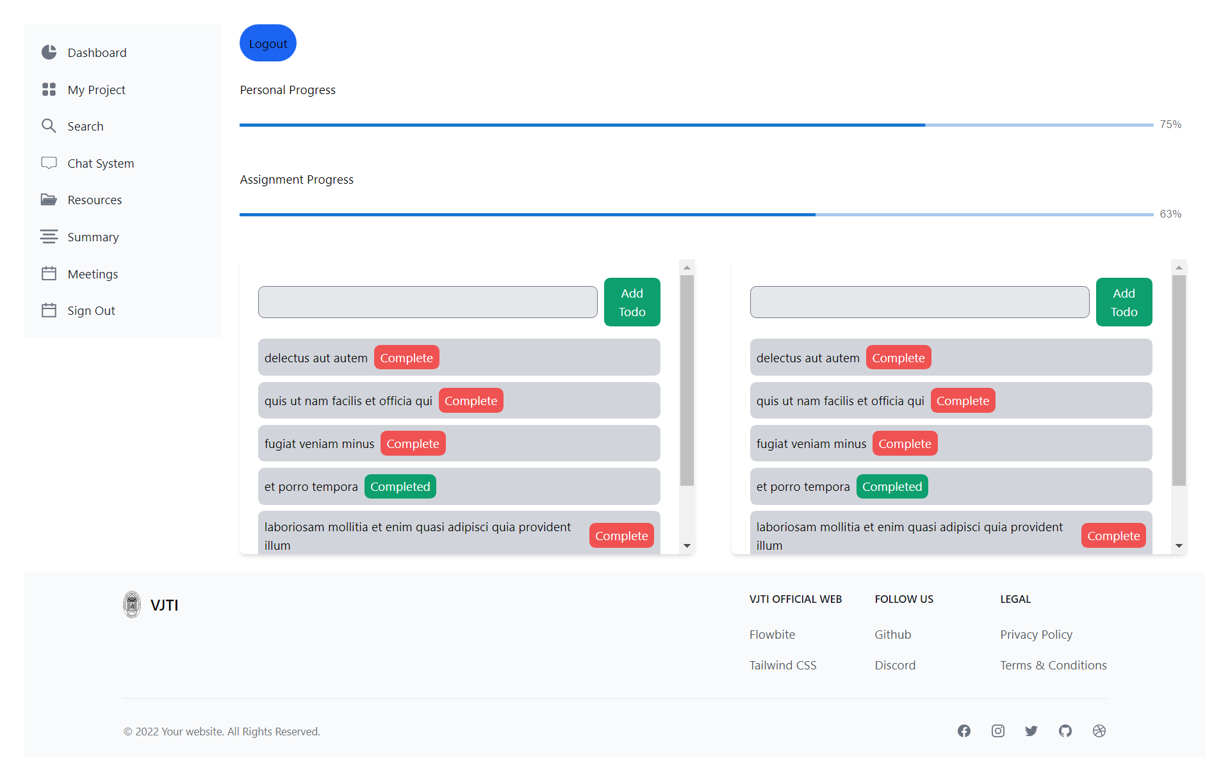Click the Dashboard pie chart icon
The image size is (1230, 768).
coord(49,52)
